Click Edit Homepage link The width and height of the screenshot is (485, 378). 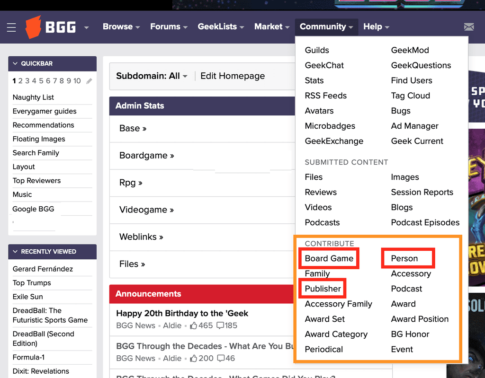pyautogui.click(x=232, y=76)
